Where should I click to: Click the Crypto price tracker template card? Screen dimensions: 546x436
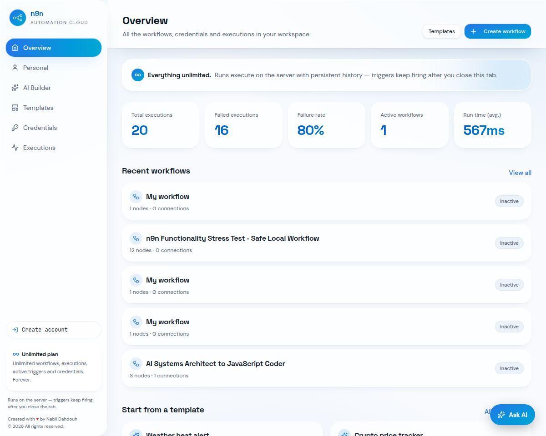[x=431, y=429]
